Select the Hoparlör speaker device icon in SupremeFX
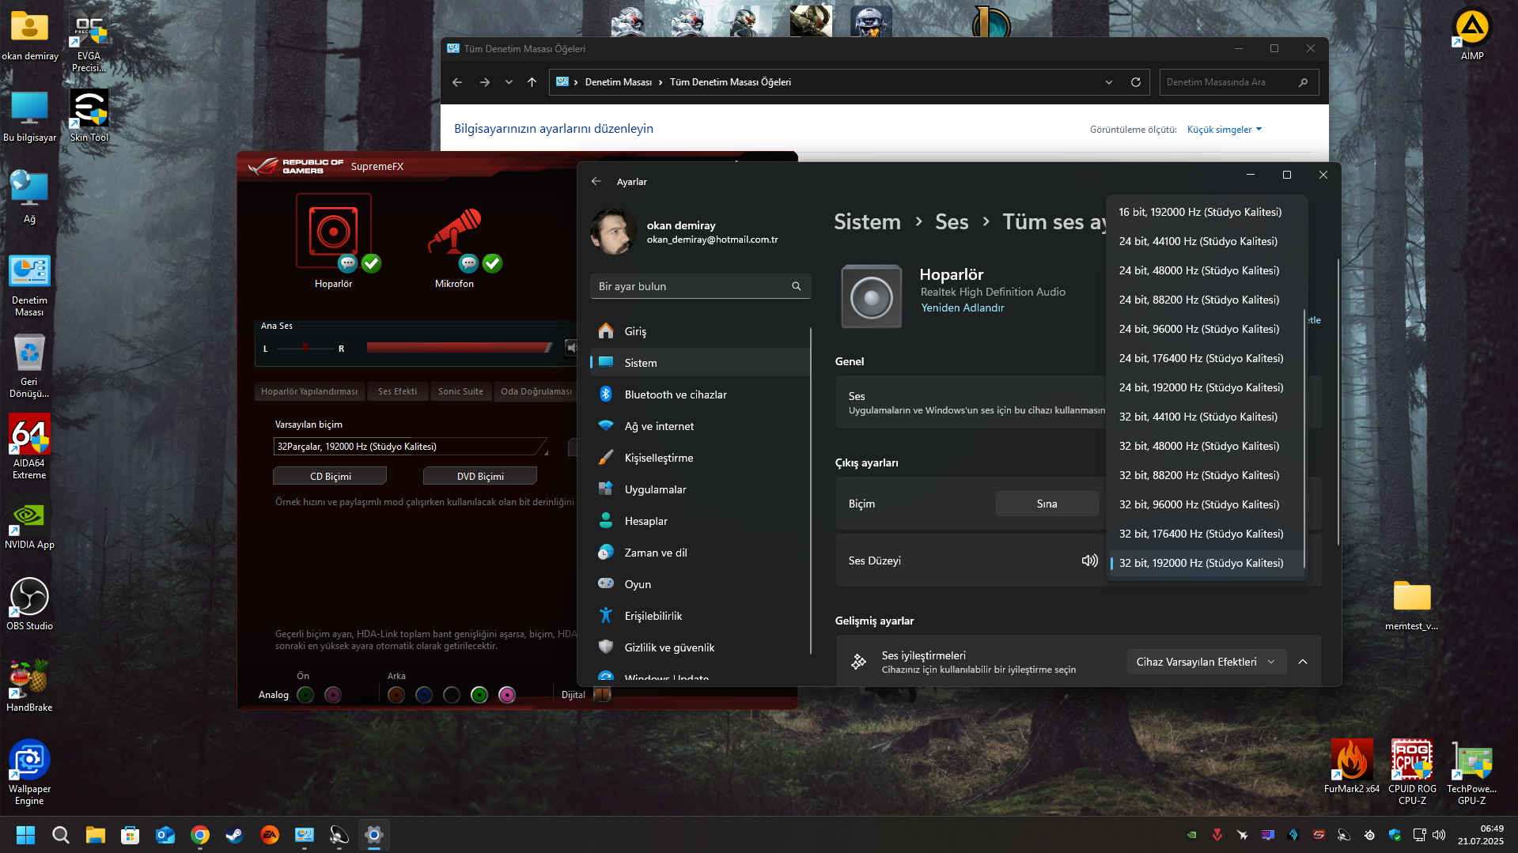 coord(333,232)
